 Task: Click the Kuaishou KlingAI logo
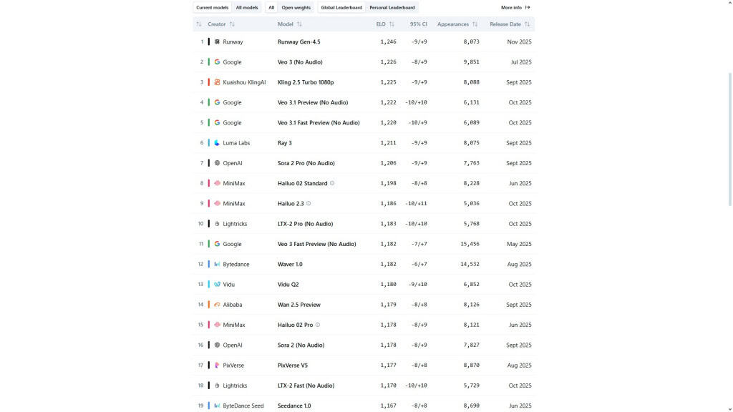tap(217, 82)
